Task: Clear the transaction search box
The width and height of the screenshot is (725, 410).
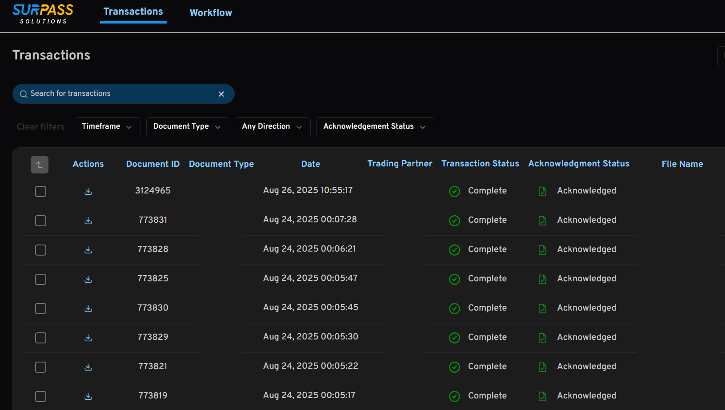Action: coord(221,94)
